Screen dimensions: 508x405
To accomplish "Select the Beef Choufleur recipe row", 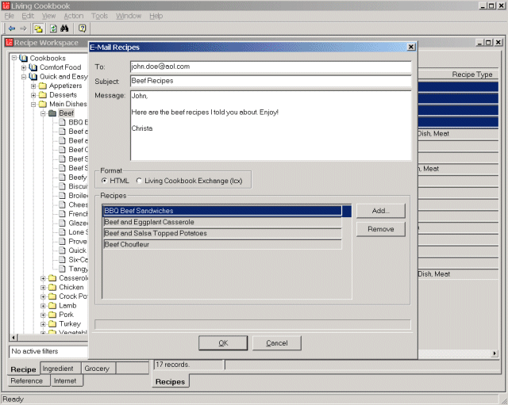I will point(222,245).
